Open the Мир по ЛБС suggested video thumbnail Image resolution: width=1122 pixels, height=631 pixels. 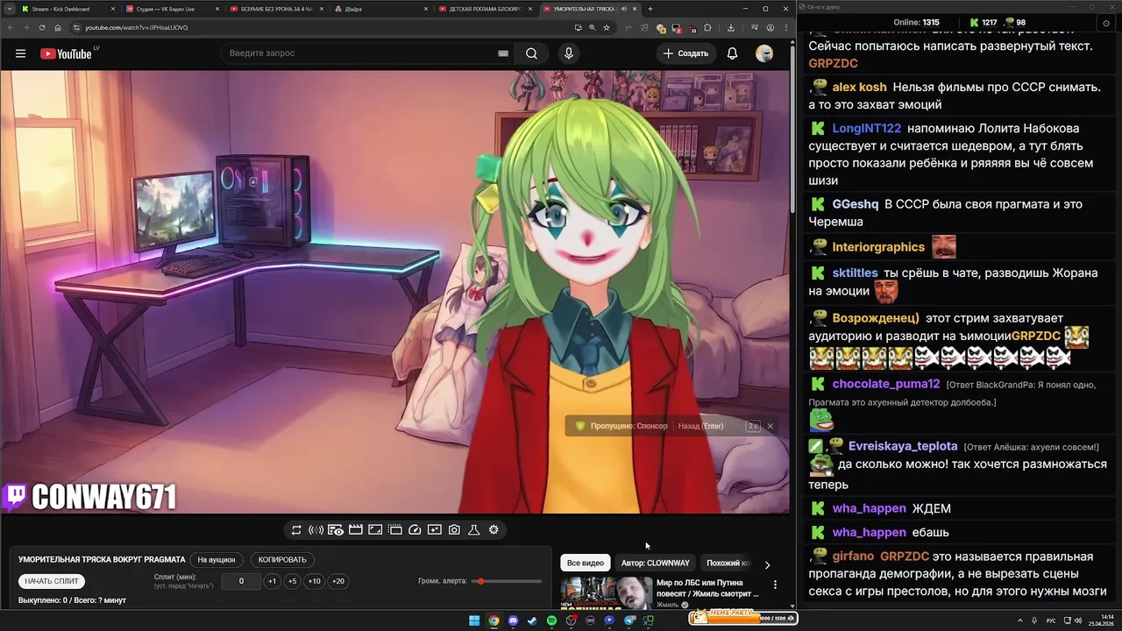[605, 592]
